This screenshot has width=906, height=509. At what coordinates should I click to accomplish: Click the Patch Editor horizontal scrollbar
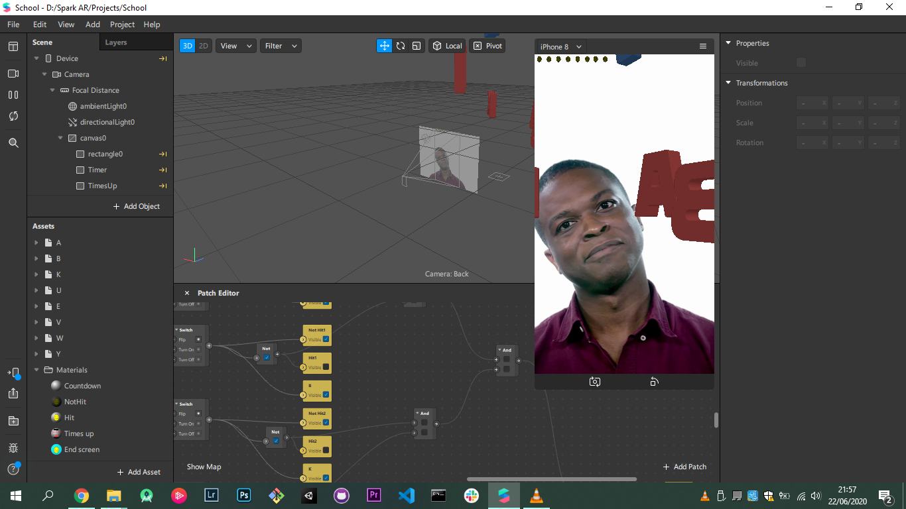tap(552, 479)
